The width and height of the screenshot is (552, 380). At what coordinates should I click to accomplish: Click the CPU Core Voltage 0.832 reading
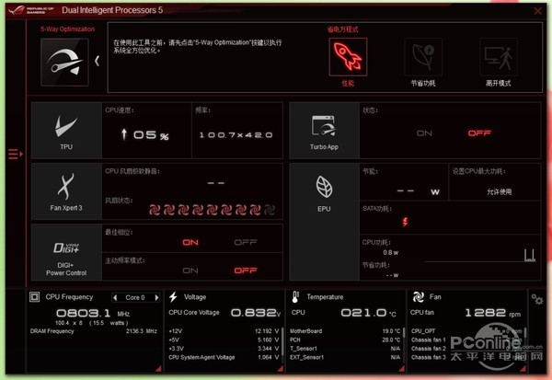point(256,313)
